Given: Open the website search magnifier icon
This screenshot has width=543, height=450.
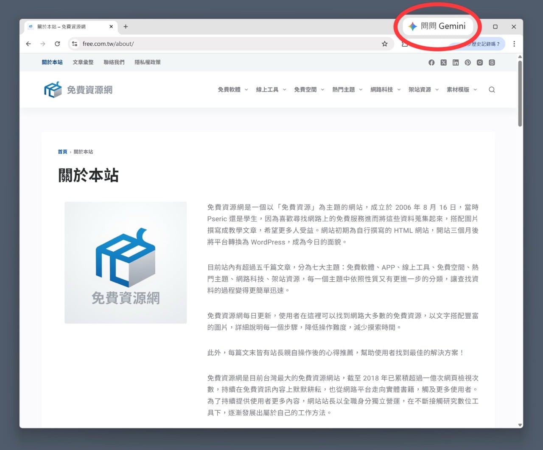Looking at the screenshot, I should point(492,90).
